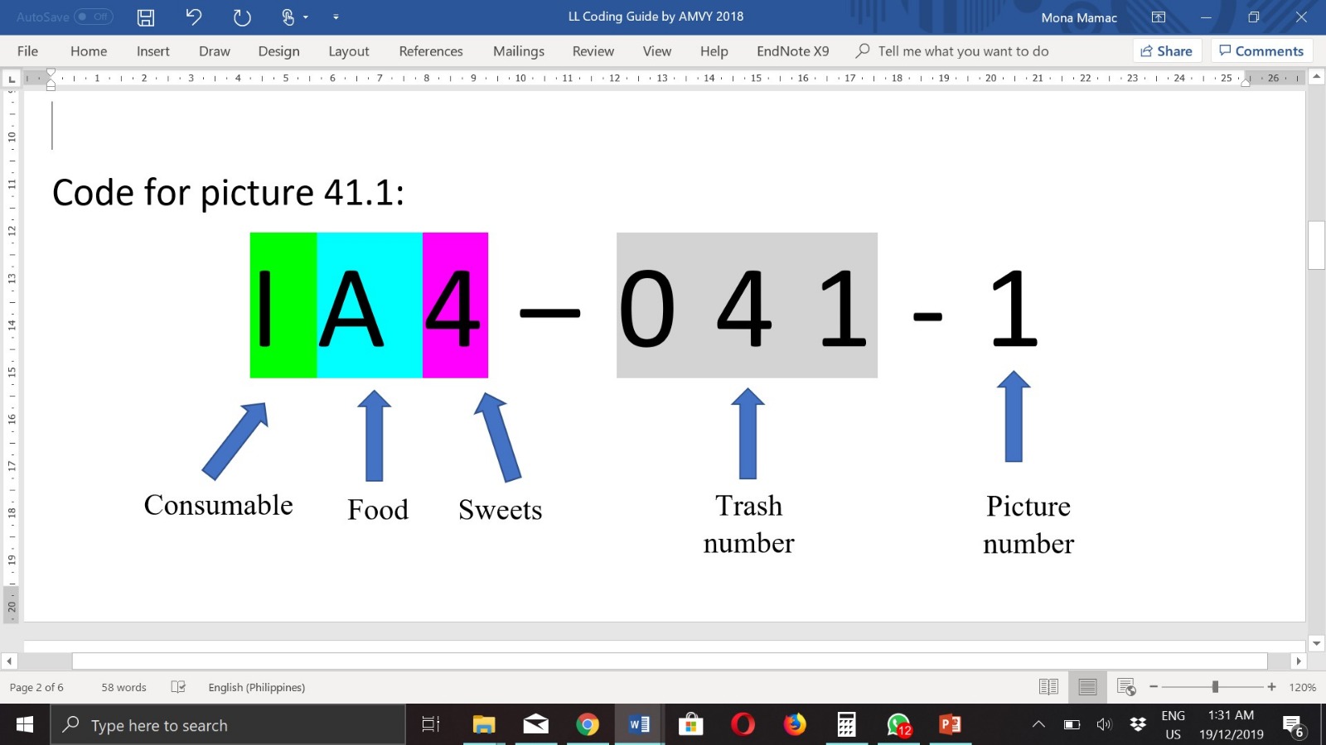Click the 58 words count

(x=123, y=688)
